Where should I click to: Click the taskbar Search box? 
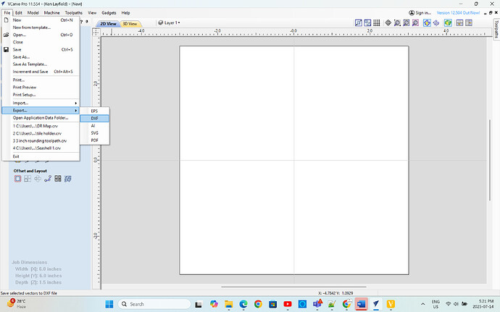[154, 304]
